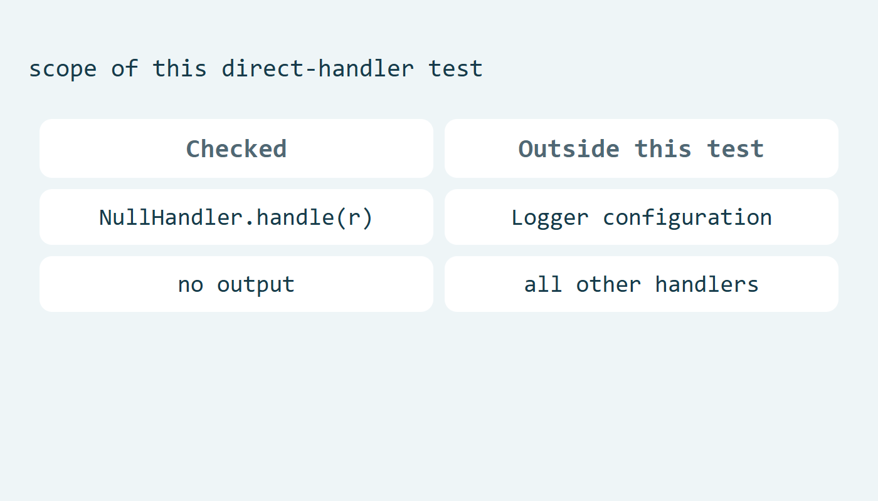Click the word 'configuration' in the table

click(x=687, y=217)
